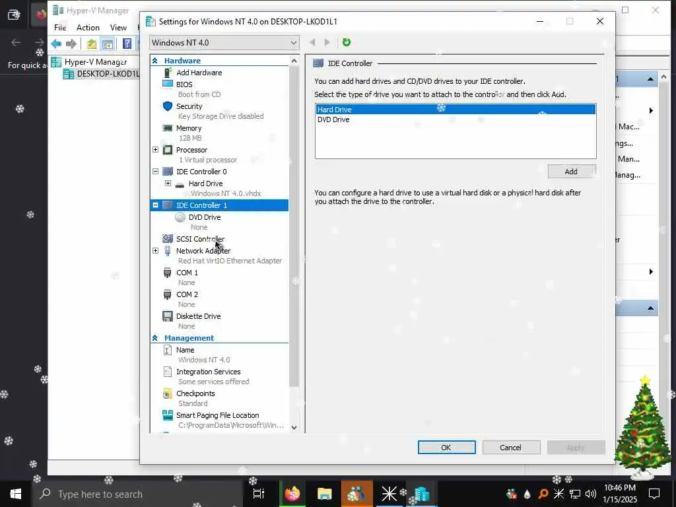The image size is (676, 507).
Task: Select the Processor setting
Action: click(191, 150)
